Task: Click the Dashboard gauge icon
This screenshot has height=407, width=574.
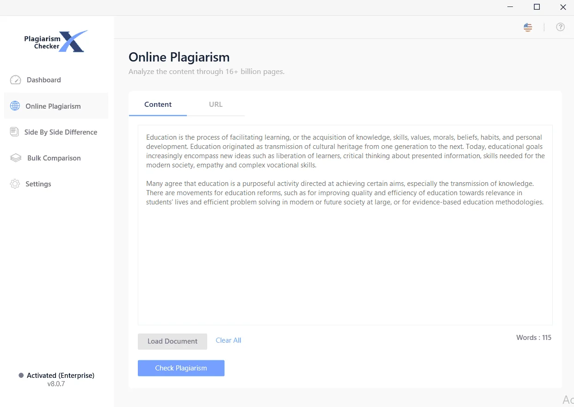Action: (15, 80)
